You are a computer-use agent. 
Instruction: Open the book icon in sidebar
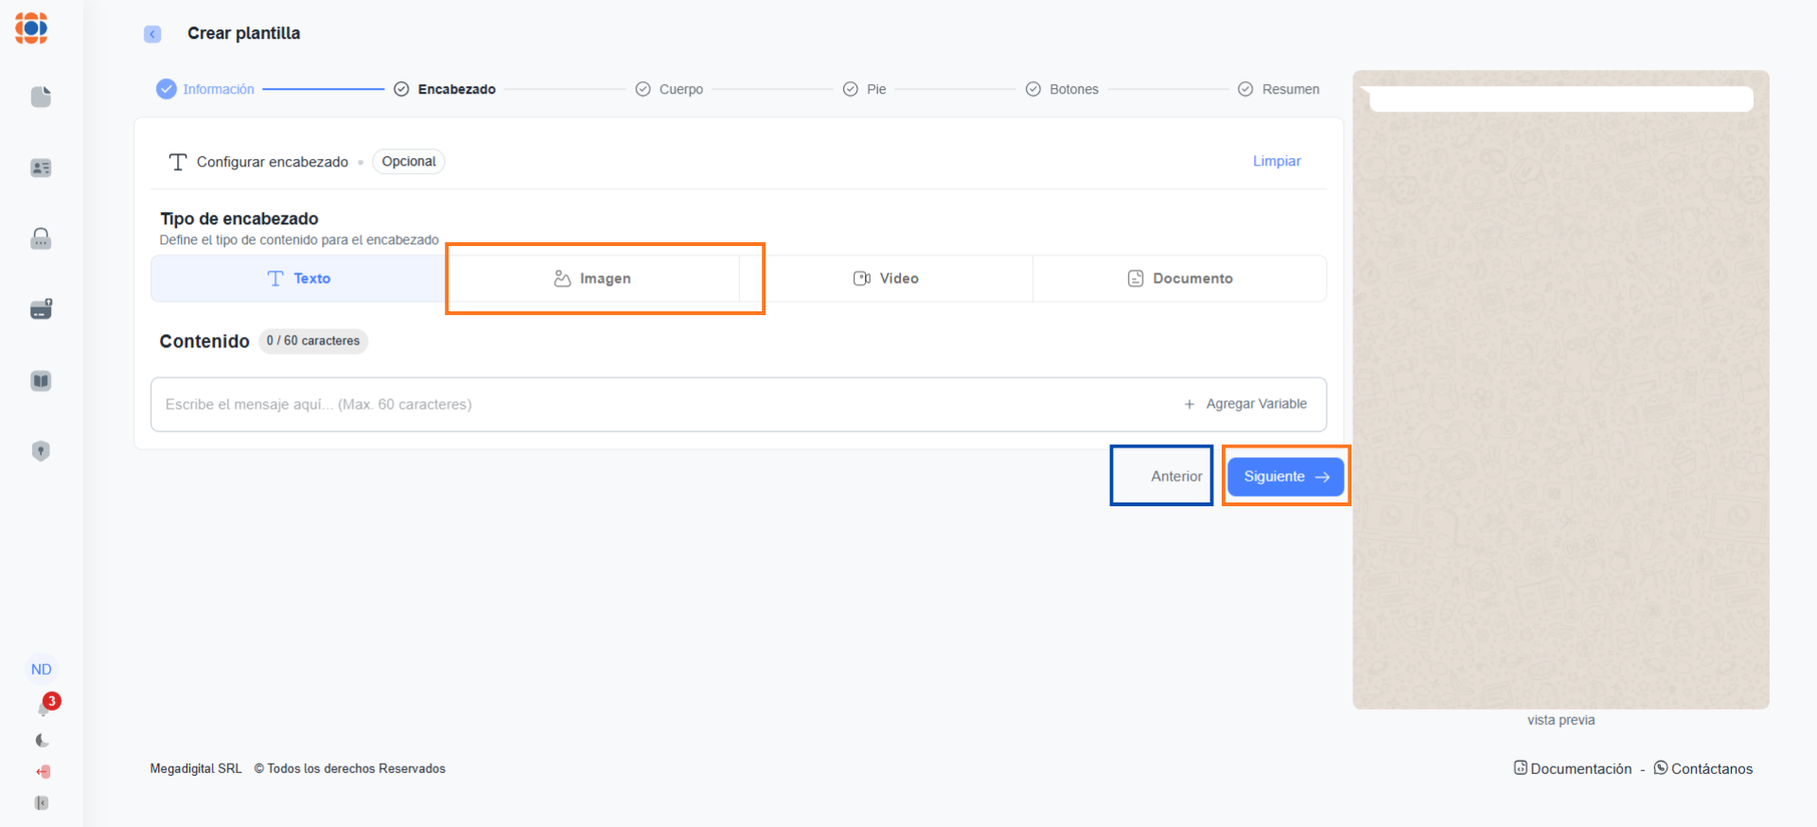click(41, 380)
